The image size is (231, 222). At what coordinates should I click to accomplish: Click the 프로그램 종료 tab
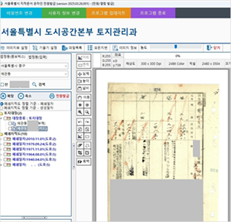153,13
